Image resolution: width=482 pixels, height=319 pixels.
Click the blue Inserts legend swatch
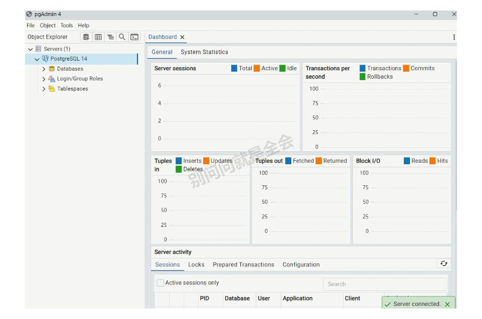[x=179, y=161]
